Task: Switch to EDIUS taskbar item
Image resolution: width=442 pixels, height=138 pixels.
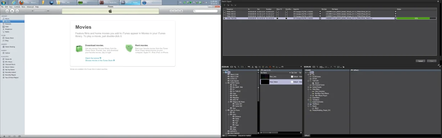Action: tap(87, 3)
